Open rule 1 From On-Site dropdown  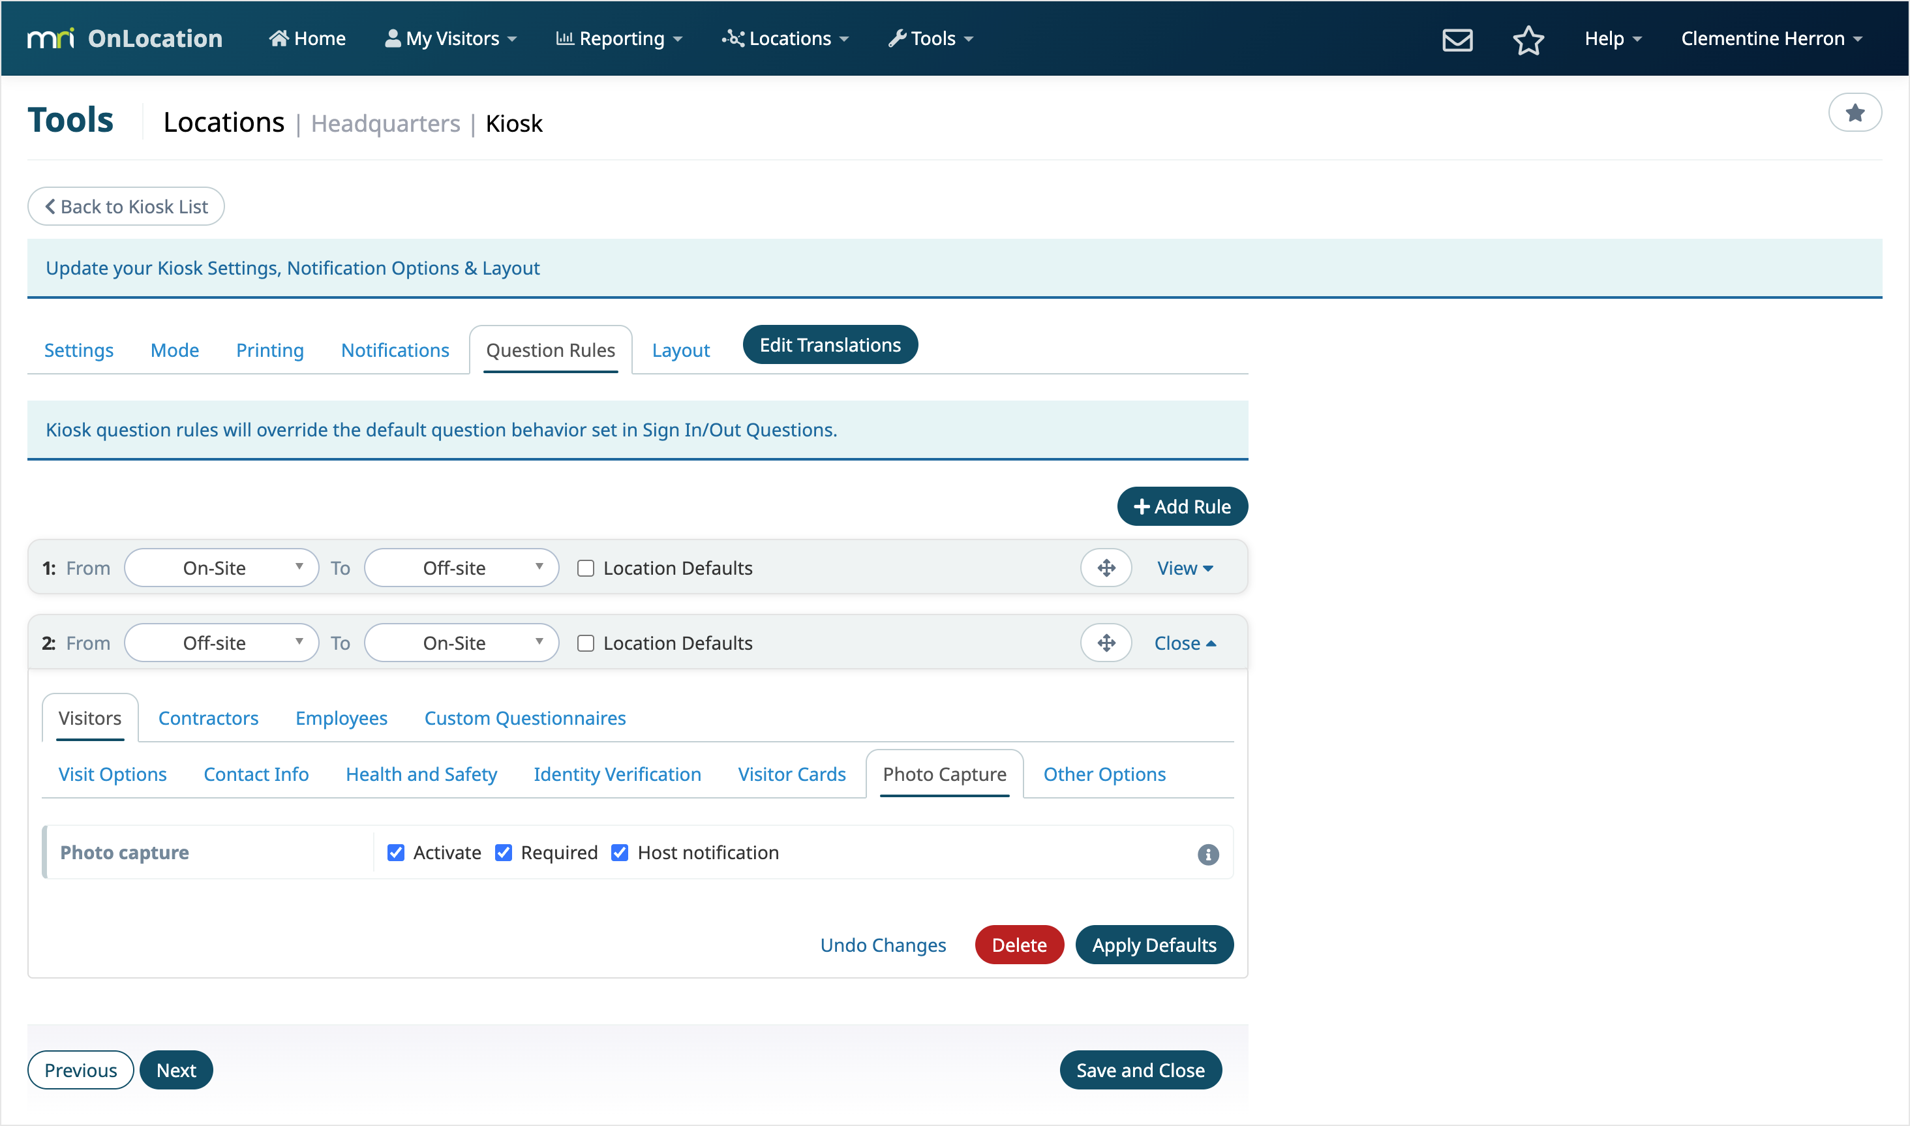222,568
